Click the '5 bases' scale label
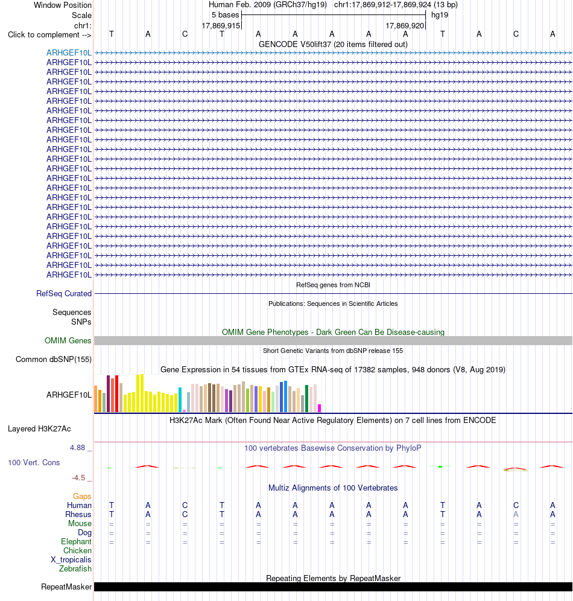The image size is (573, 601). [x=225, y=15]
